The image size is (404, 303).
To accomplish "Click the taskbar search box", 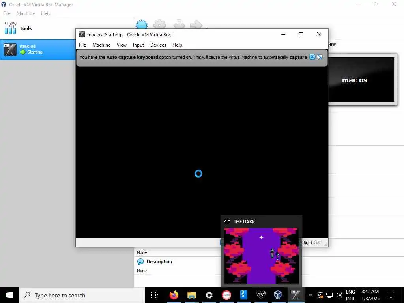I will pos(82,295).
